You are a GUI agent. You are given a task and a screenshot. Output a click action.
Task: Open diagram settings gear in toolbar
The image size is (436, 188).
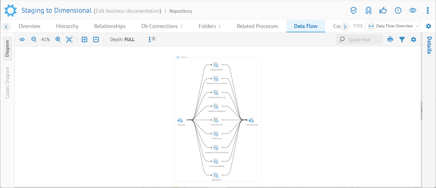[414, 40]
